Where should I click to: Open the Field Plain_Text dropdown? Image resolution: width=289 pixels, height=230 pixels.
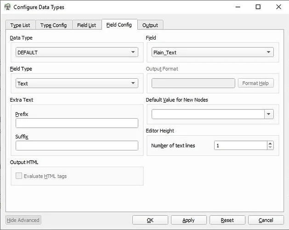tap(212, 52)
